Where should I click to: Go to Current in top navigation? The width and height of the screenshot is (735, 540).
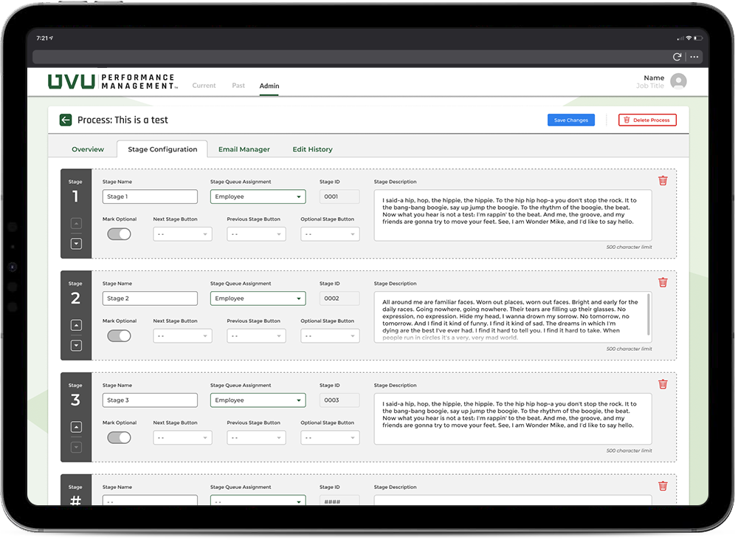pos(204,86)
